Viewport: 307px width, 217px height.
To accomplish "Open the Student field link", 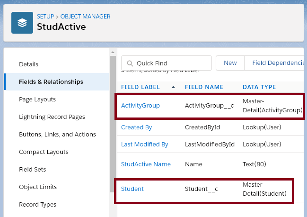I will coord(132,189).
